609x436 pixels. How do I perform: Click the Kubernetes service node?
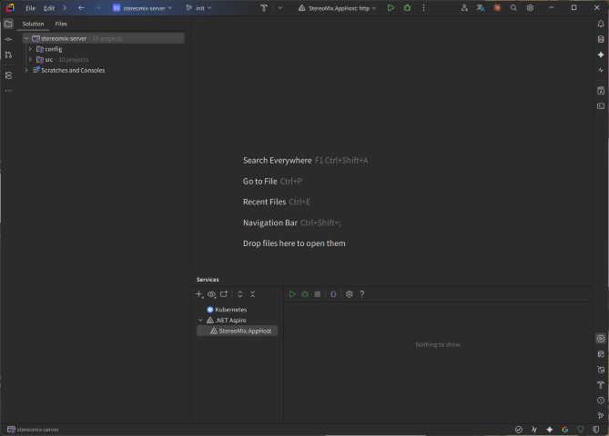click(229, 310)
